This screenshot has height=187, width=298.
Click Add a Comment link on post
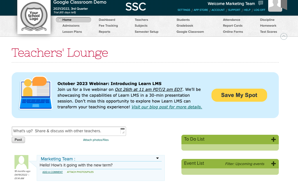(x=53, y=172)
